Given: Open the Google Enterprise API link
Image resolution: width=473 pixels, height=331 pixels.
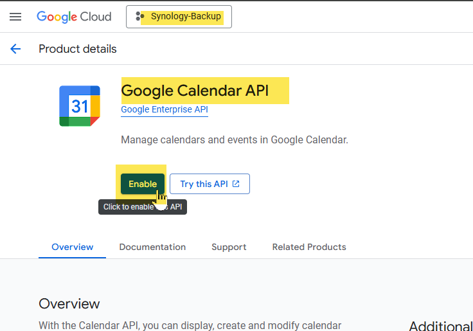Looking at the screenshot, I should [x=165, y=109].
